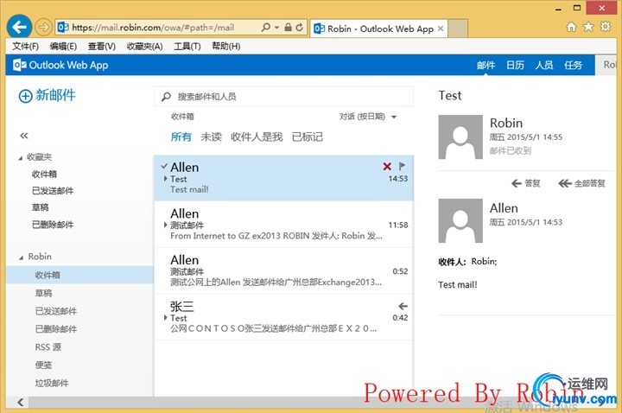This screenshot has height=413, width=622.
Task: Open the View (查看) menu
Action: click(x=102, y=47)
